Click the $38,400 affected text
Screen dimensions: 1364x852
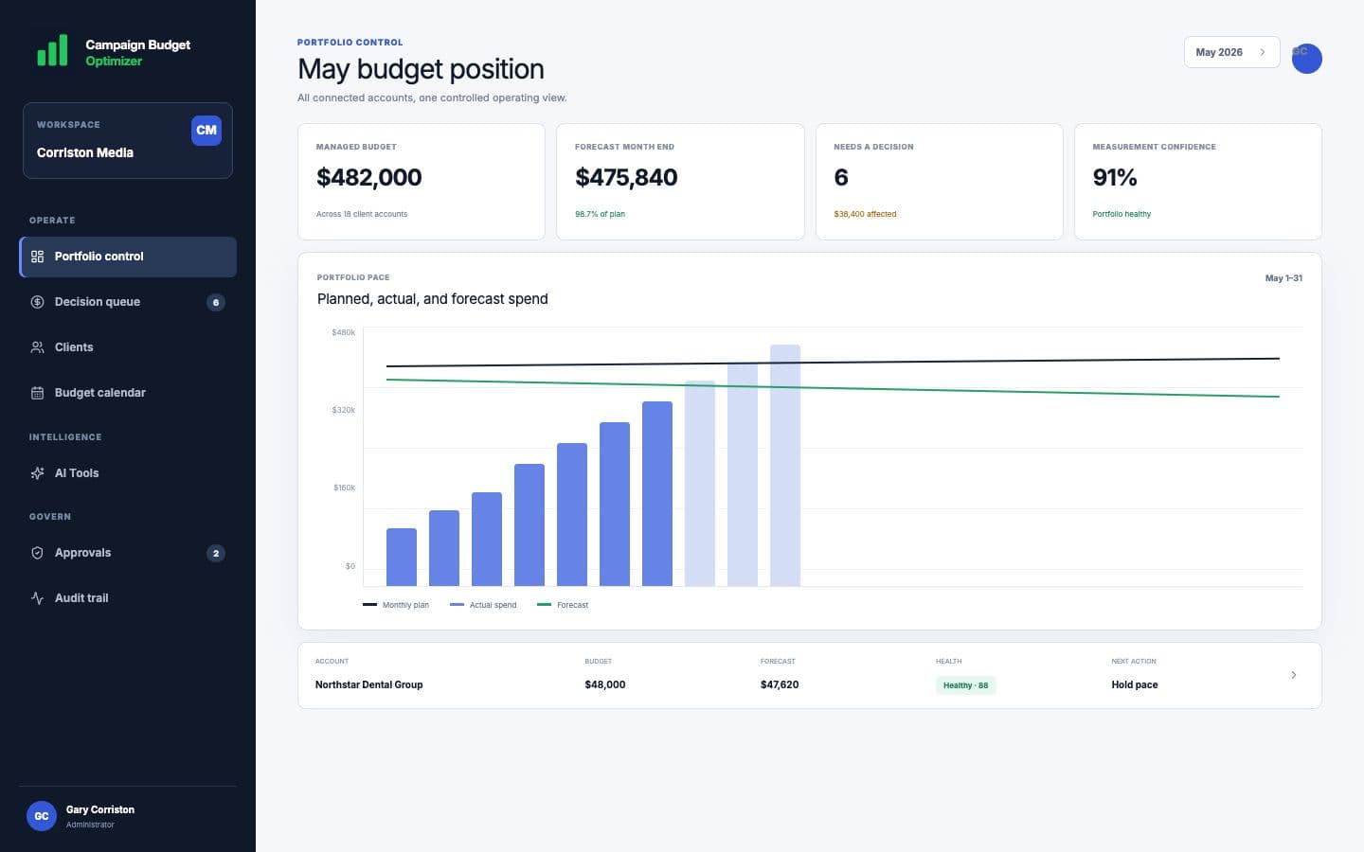[x=865, y=214]
